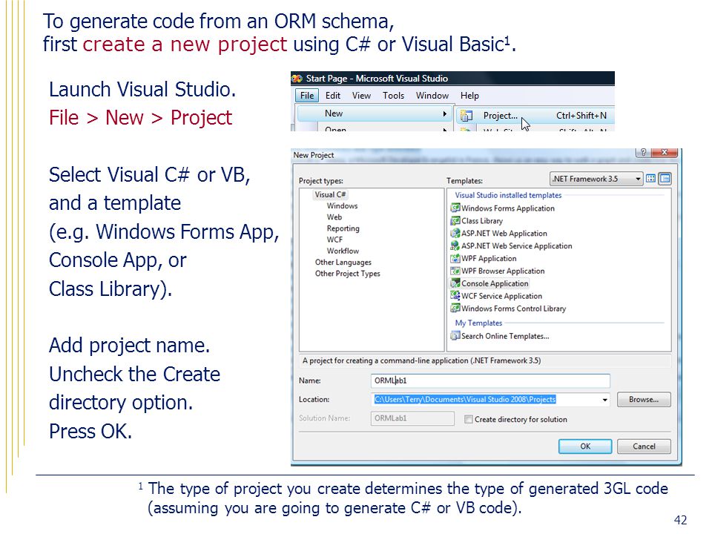This screenshot has height=534, width=712.
Task: Switch templates to small icons view
Action: pyautogui.click(x=665, y=179)
